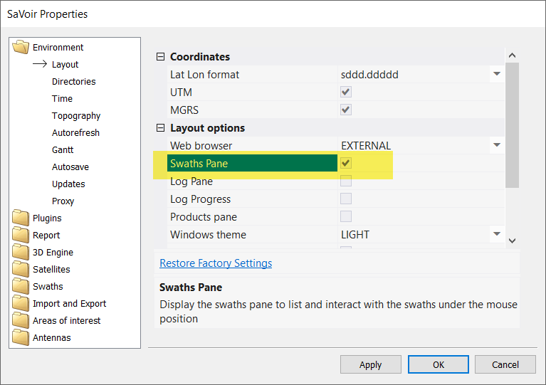
Task: Click the scrollbar down arrow
Action: [x=512, y=241]
